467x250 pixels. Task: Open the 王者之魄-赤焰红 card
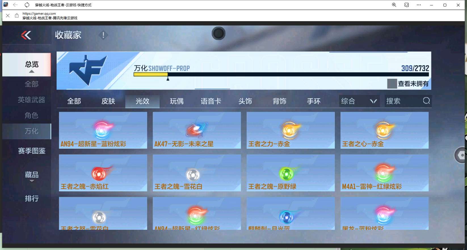pos(103,173)
